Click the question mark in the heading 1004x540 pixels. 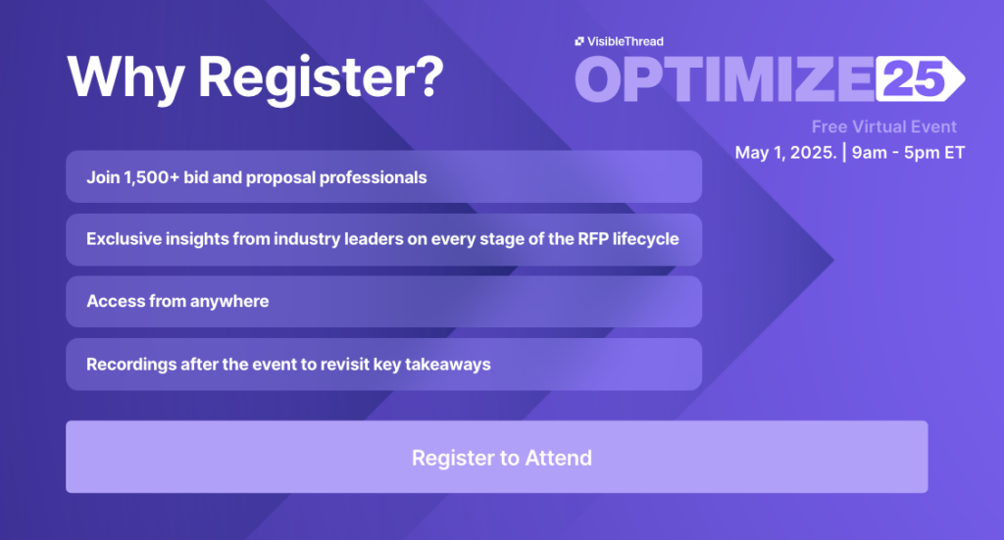[x=429, y=74]
